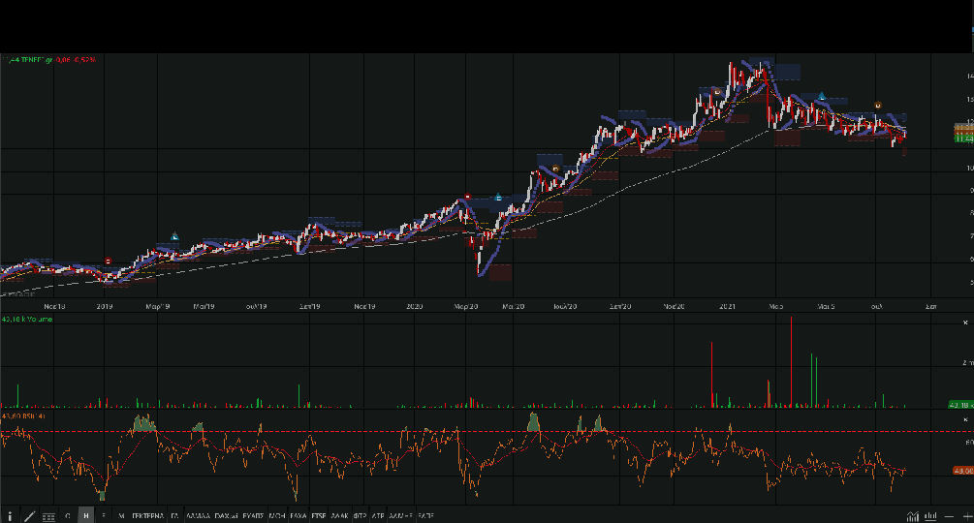Switch to the H timeframe button
Image resolution: width=974 pixels, height=523 pixels.
[x=86, y=516]
